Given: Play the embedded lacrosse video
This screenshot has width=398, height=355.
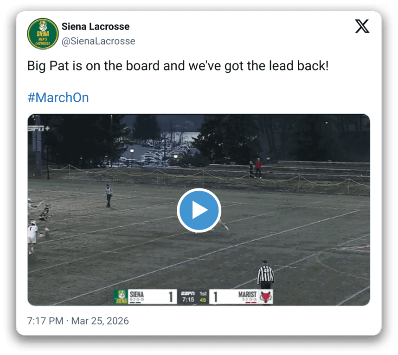Looking at the screenshot, I should point(199,210).
